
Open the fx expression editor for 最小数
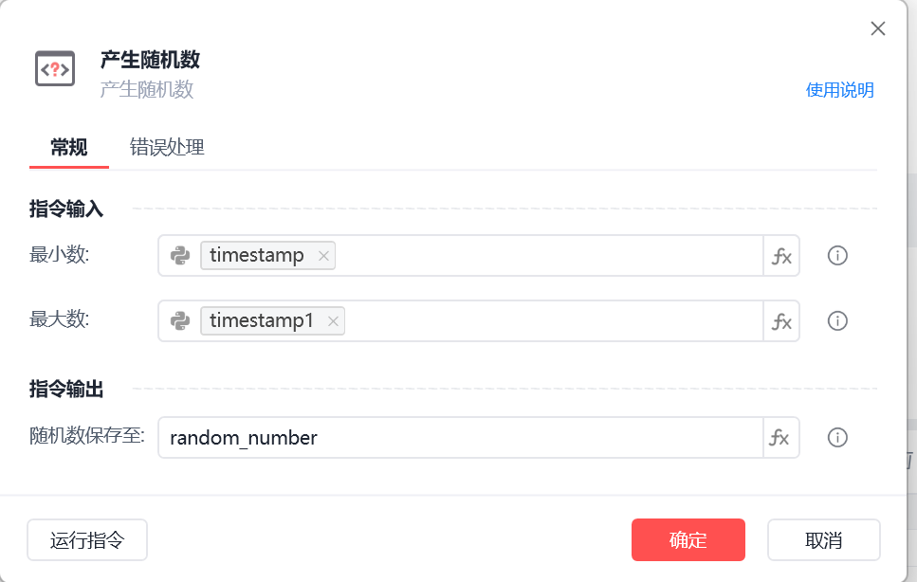(781, 256)
